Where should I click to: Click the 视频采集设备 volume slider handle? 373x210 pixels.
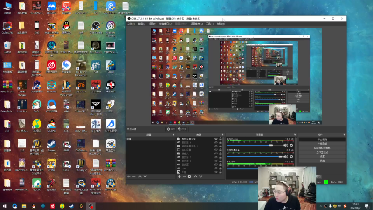coord(281,157)
